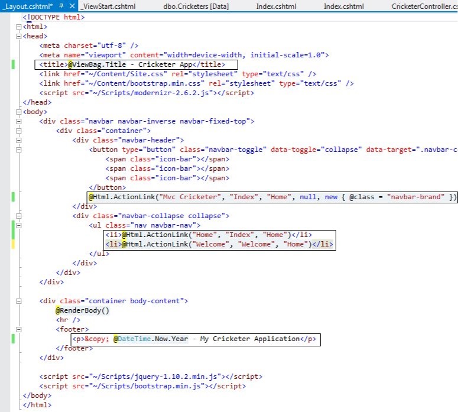
Task: Click the jquery-1.10.2.min.js script line
Action: 151,377
